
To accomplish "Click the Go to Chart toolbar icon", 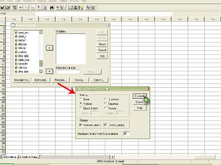I will (33, 7).
